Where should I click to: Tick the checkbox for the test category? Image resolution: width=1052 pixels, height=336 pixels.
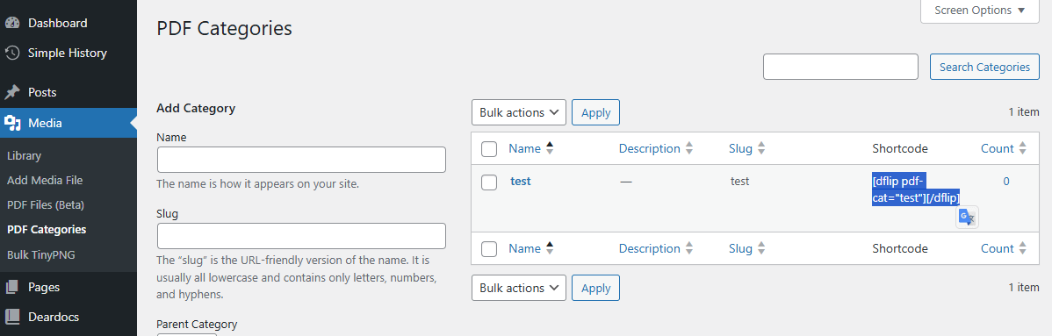tap(489, 182)
